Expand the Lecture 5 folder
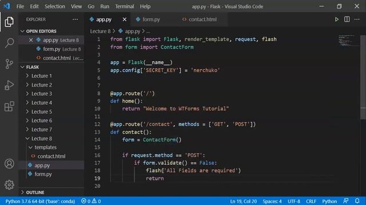 pyautogui.click(x=27, y=112)
